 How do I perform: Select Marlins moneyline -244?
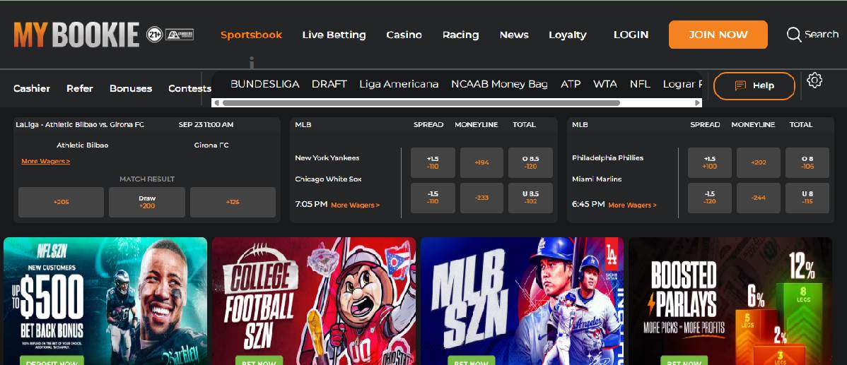click(759, 198)
